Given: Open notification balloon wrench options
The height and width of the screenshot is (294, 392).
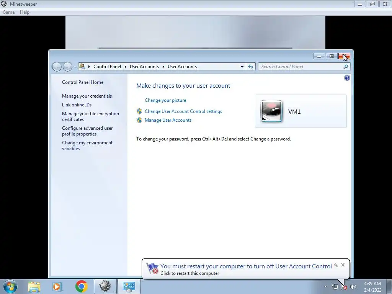Looking at the screenshot, I should coord(336,265).
